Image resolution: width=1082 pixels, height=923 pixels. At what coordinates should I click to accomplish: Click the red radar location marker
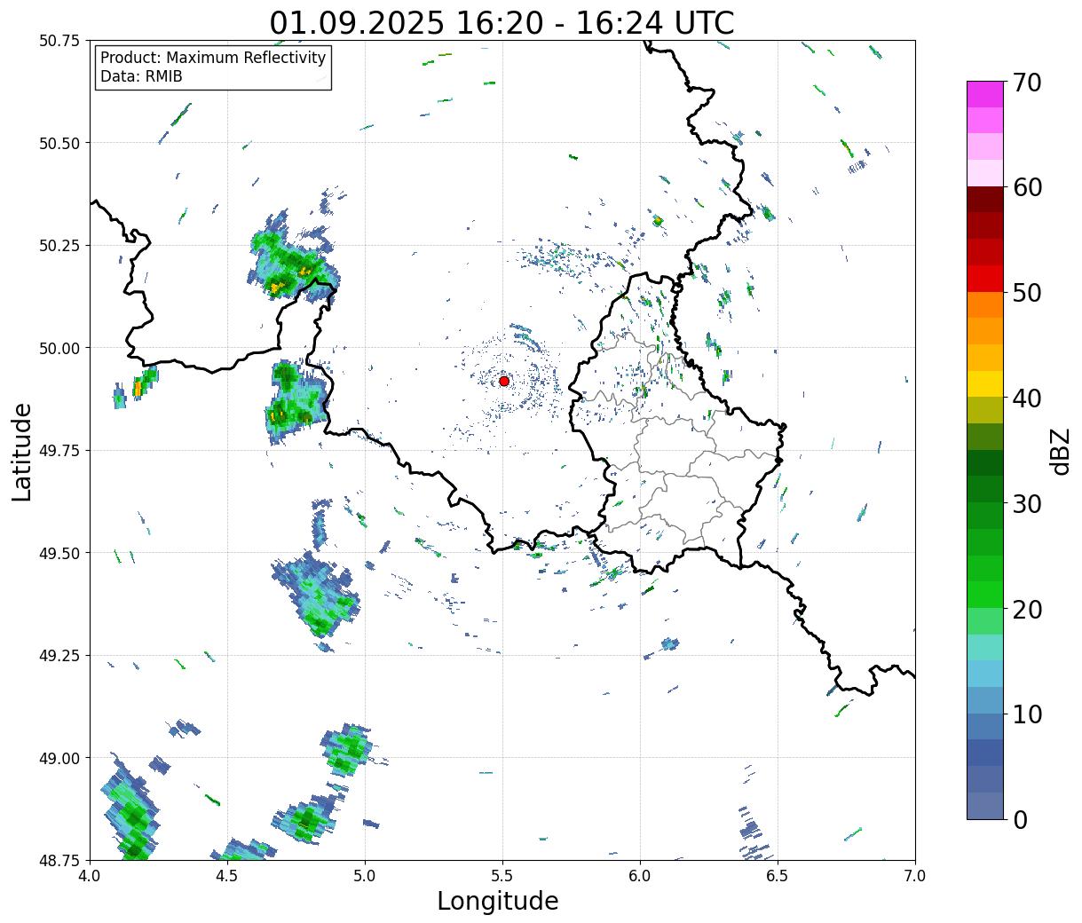(x=504, y=381)
